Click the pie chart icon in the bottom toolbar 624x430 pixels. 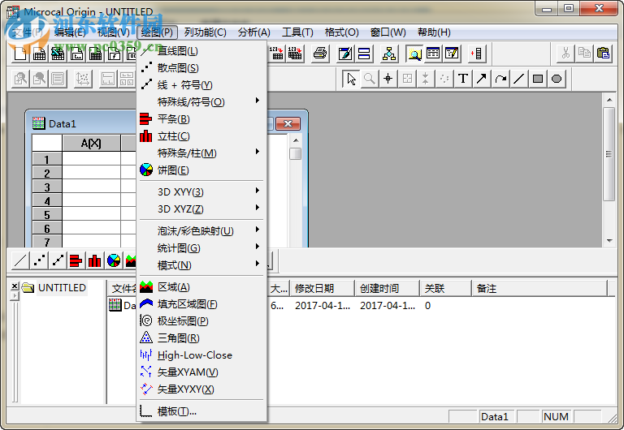point(114,260)
